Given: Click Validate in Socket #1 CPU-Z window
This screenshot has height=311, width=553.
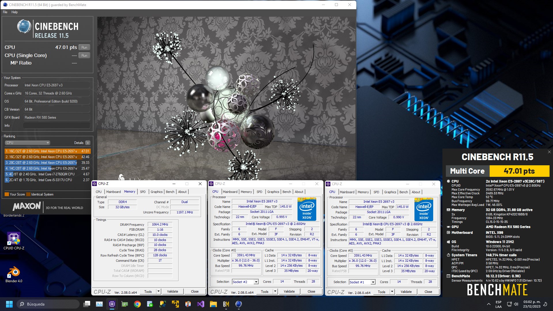Looking at the screenshot, I should [x=406, y=292].
